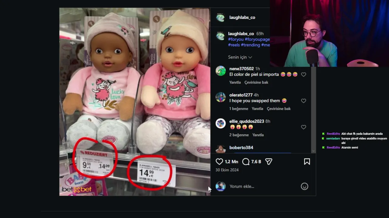This screenshot has width=389, height=218.
Task: Click nene370502's profile avatar
Action: [x=221, y=71]
